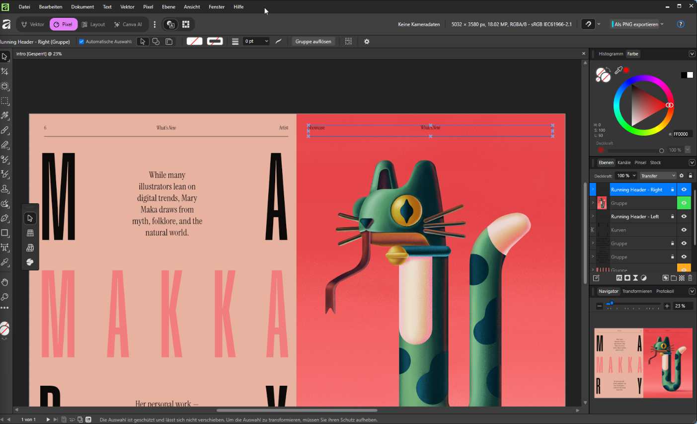The image size is (697, 424).
Task: Open the Canva AI studio
Action: pos(128,24)
